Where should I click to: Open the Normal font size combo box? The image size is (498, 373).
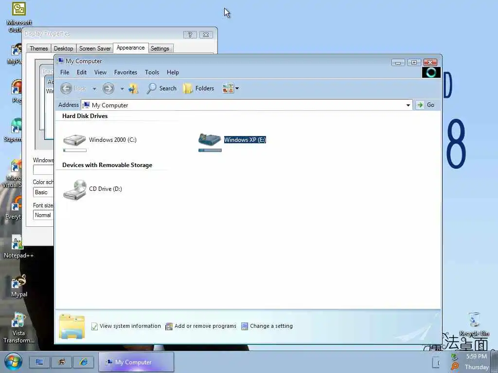[43, 215]
